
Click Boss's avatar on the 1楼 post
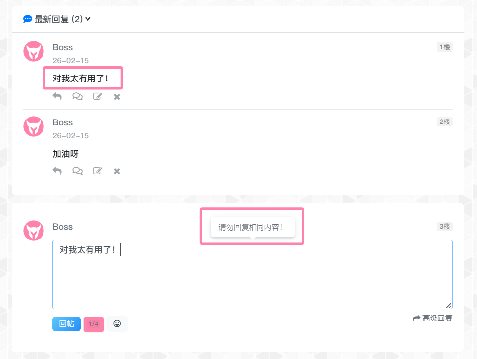[x=34, y=51]
